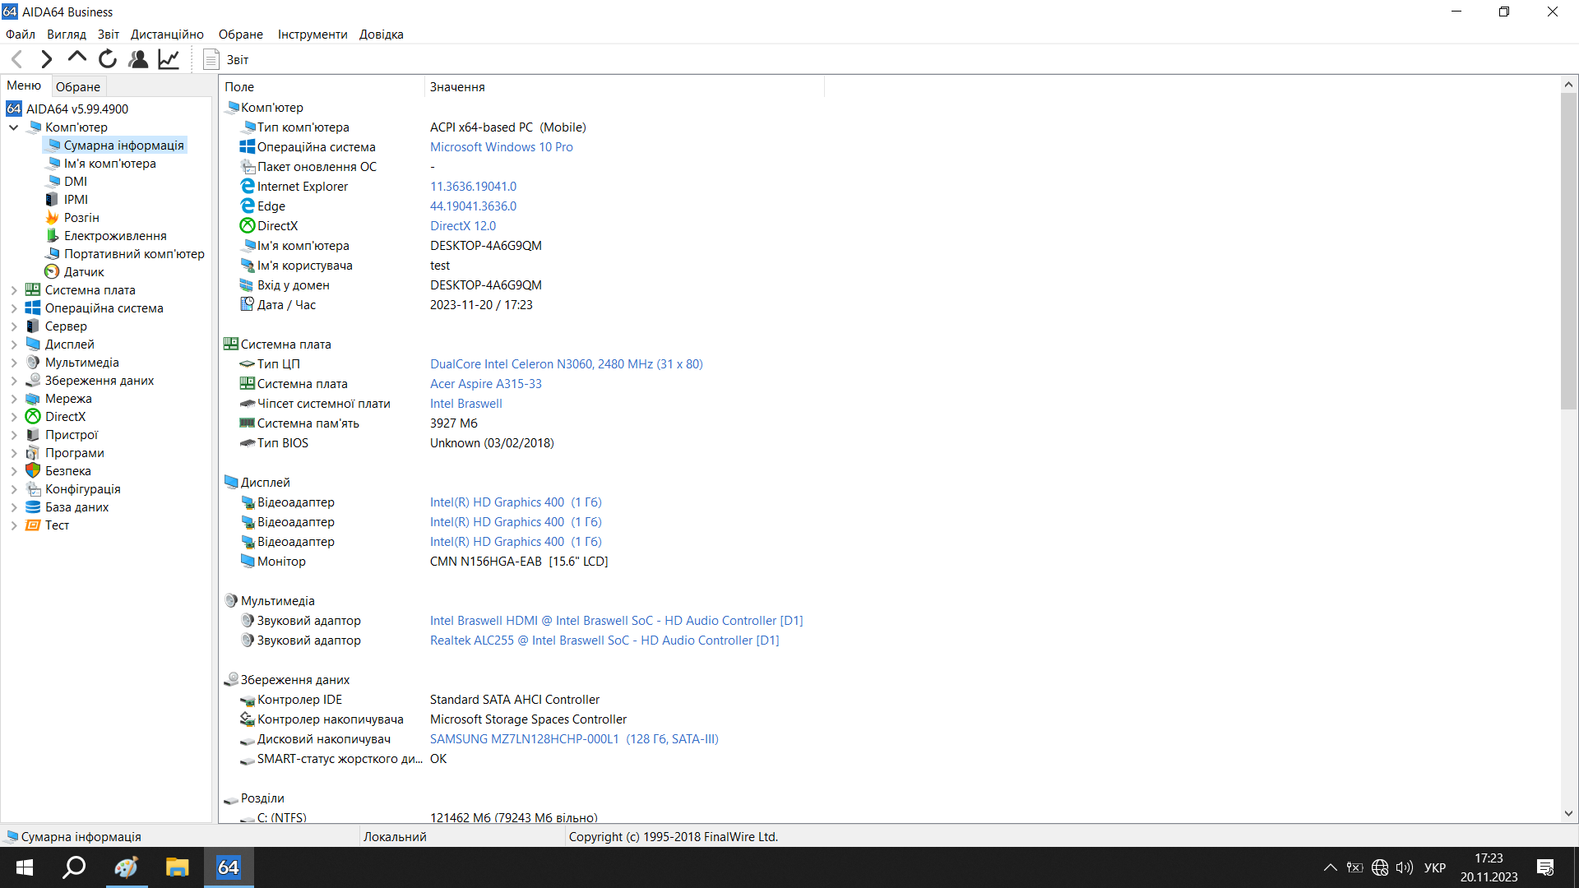This screenshot has height=888, width=1579.
Task: Open the SAMSUNG MZ7LN128HCHP-000L1 link
Action: coord(574,739)
